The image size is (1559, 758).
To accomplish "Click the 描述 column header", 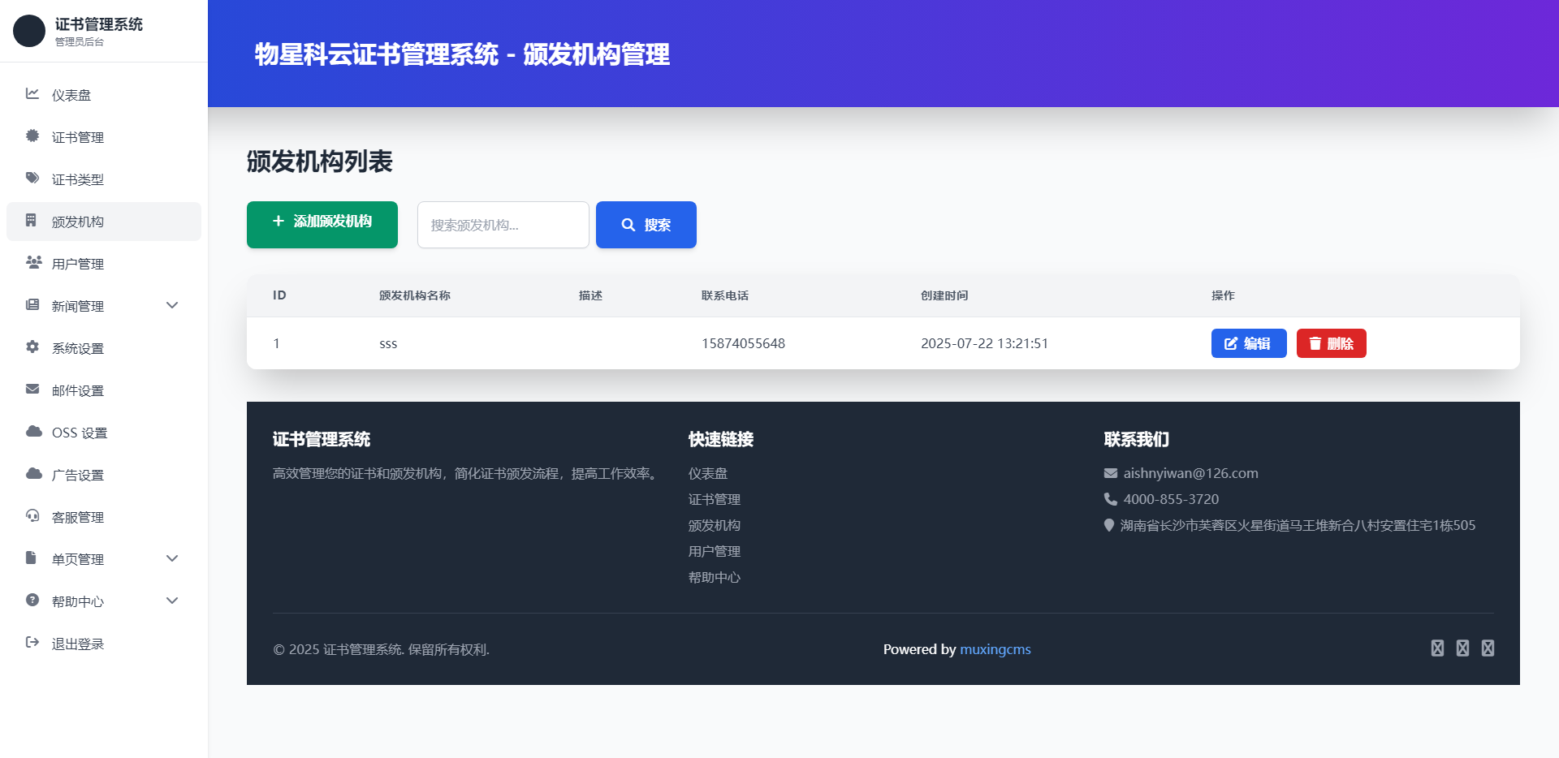I will pyautogui.click(x=590, y=295).
